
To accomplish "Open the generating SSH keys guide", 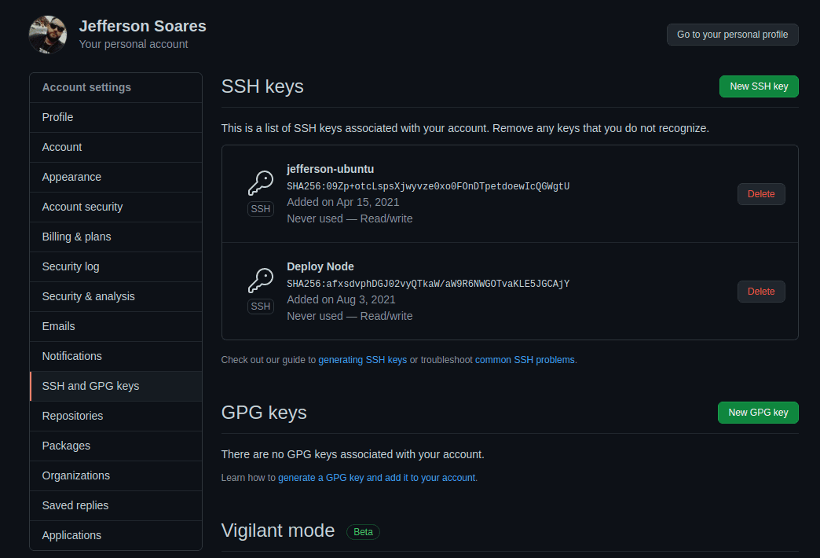I will [x=362, y=360].
